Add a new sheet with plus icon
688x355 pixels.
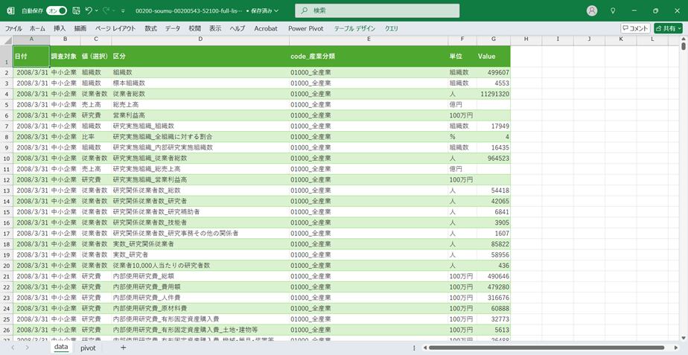point(124,348)
